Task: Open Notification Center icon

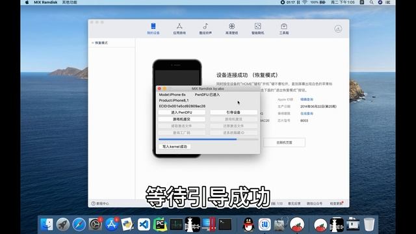Action: tap(388, 3)
